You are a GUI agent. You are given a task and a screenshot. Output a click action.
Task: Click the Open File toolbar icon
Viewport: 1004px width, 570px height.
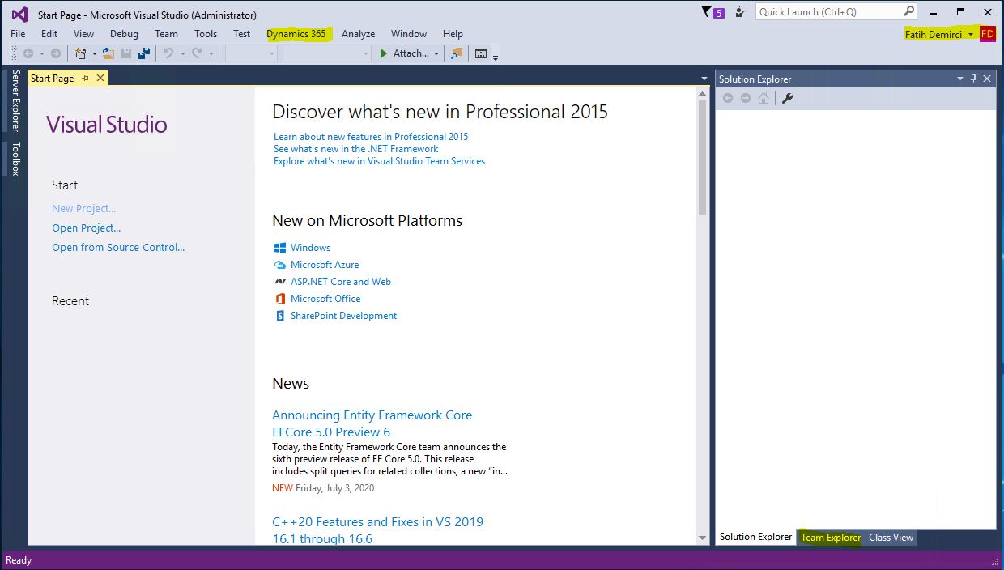[108, 53]
